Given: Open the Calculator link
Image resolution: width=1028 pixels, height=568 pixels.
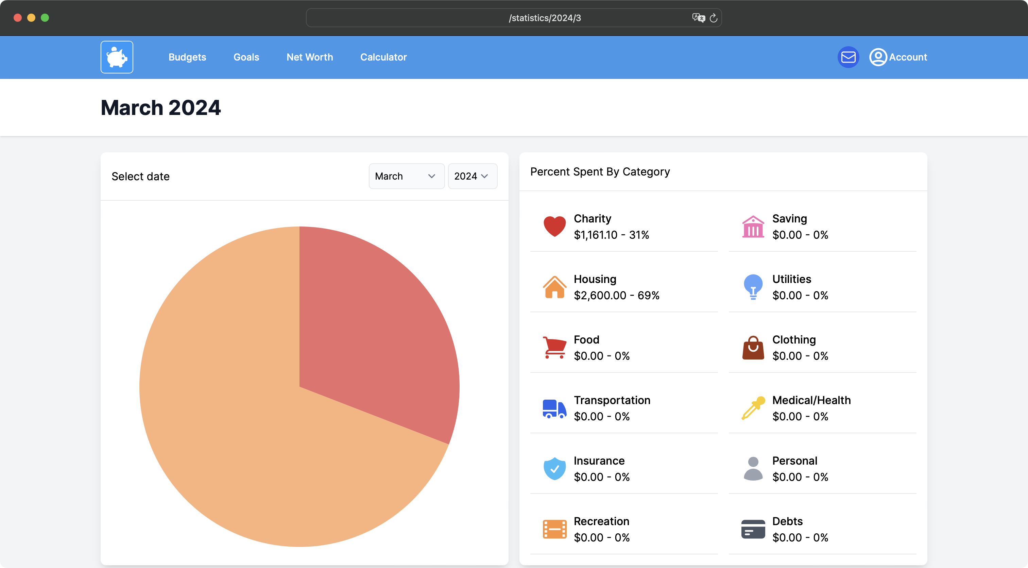Looking at the screenshot, I should click(383, 57).
